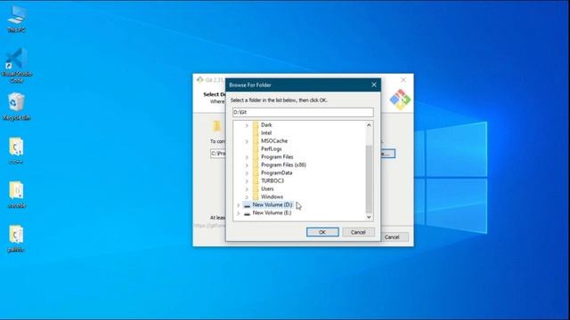Click the C:\Pro path field in Git Setup
The width and height of the screenshot is (570, 320).
[x=218, y=154]
